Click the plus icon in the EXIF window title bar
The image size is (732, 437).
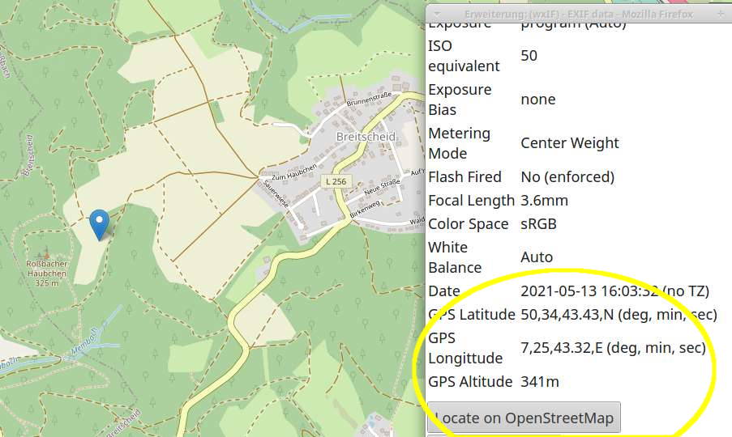tap(721, 14)
